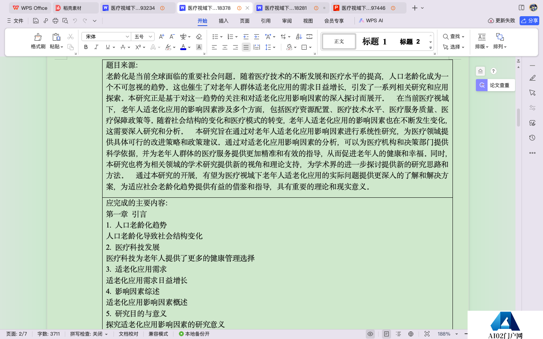Open the font name 宋体 dropdown
The height and width of the screenshot is (339, 543).
tap(127, 37)
